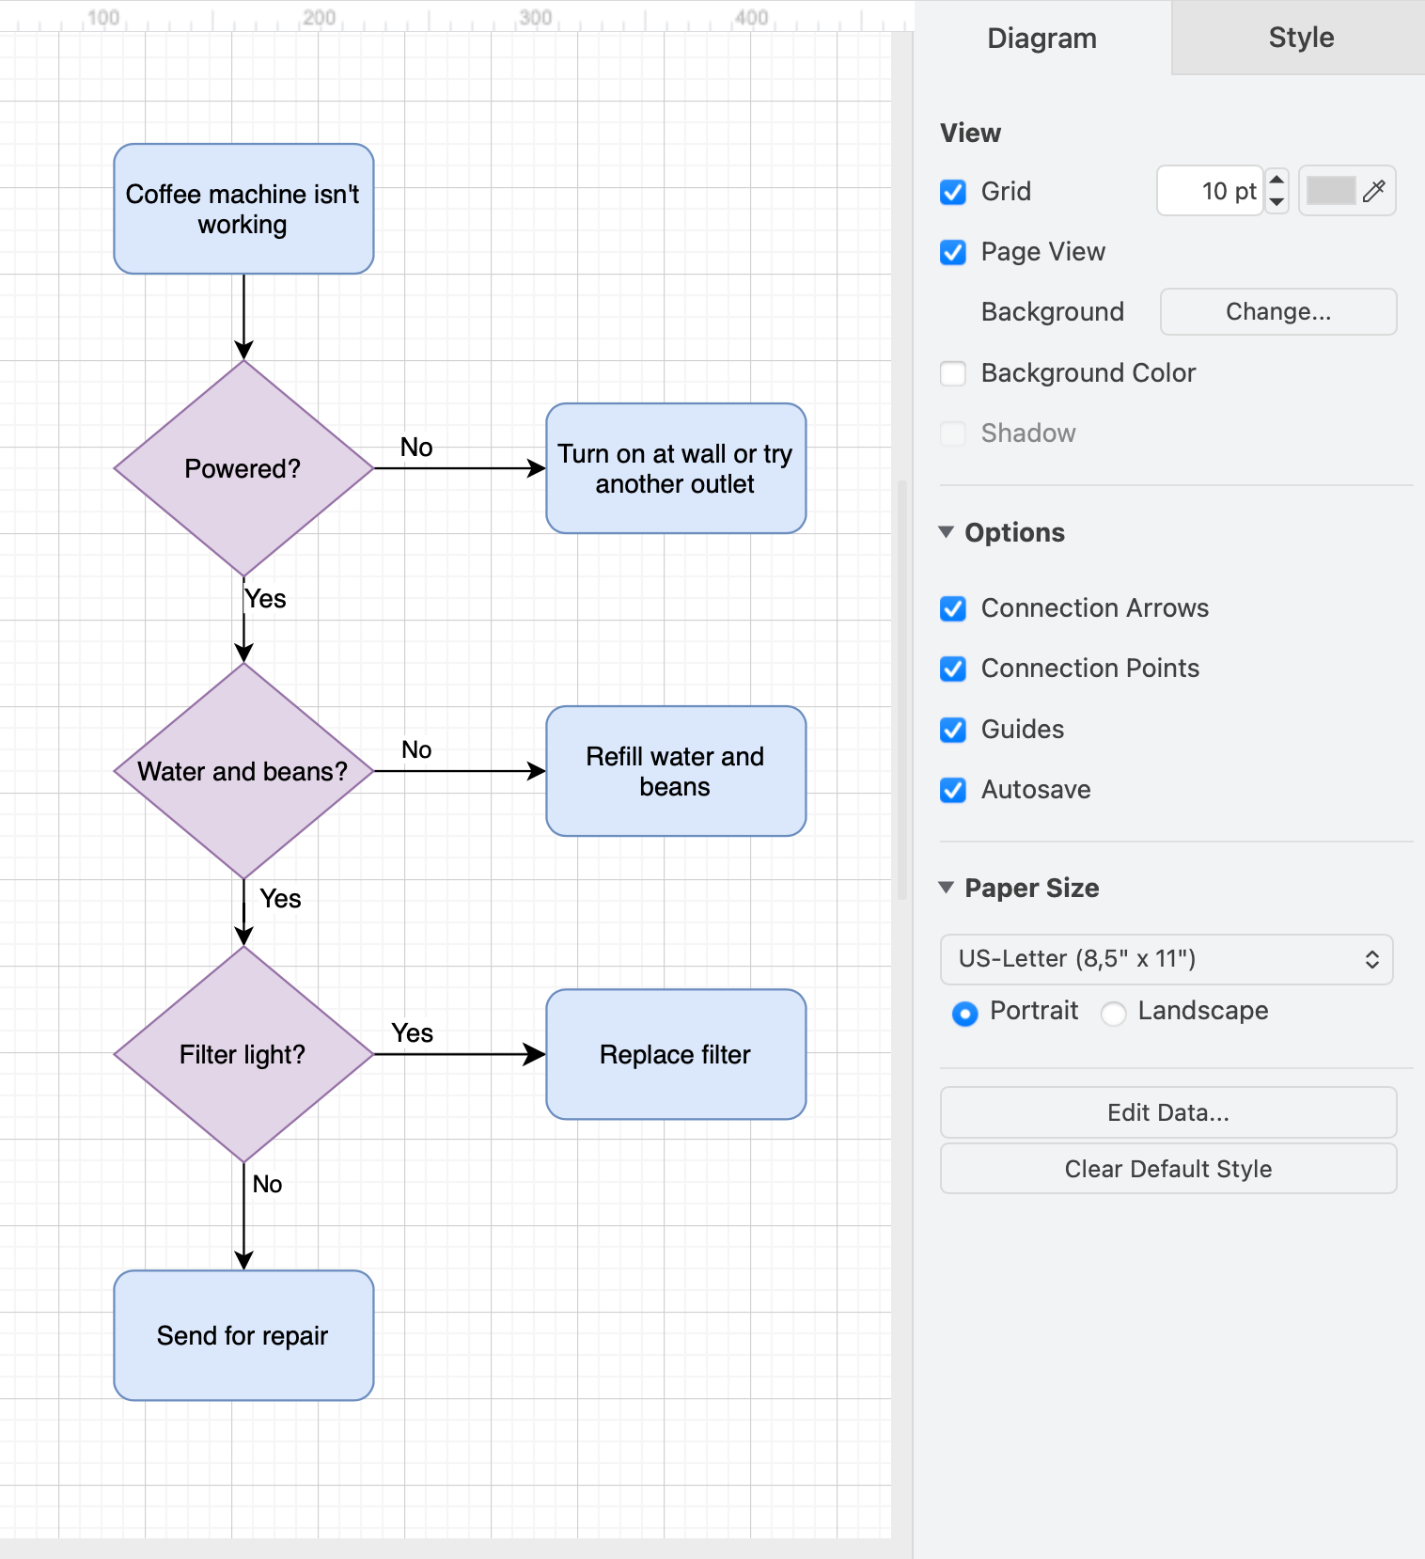Select the Refill water and beans box
This screenshot has width=1425, height=1559.
pyautogui.click(x=676, y=771)
